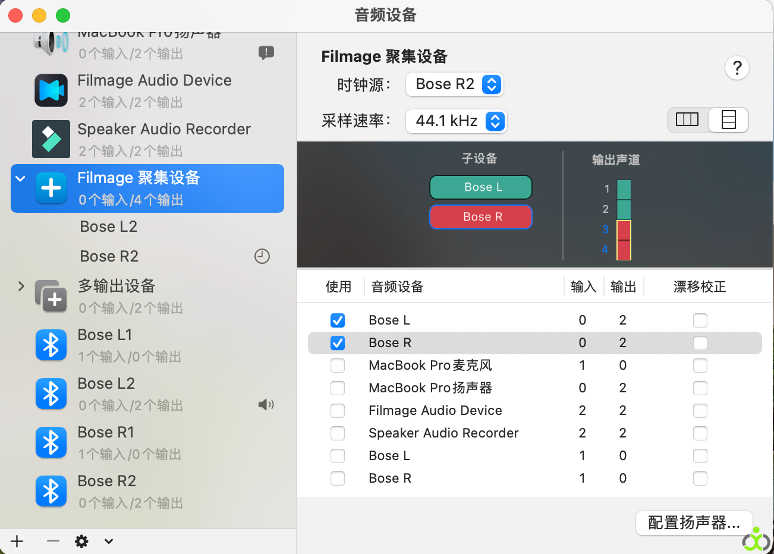Enable MacBook Pro扬声器 in aggregate

pos(338,388)
